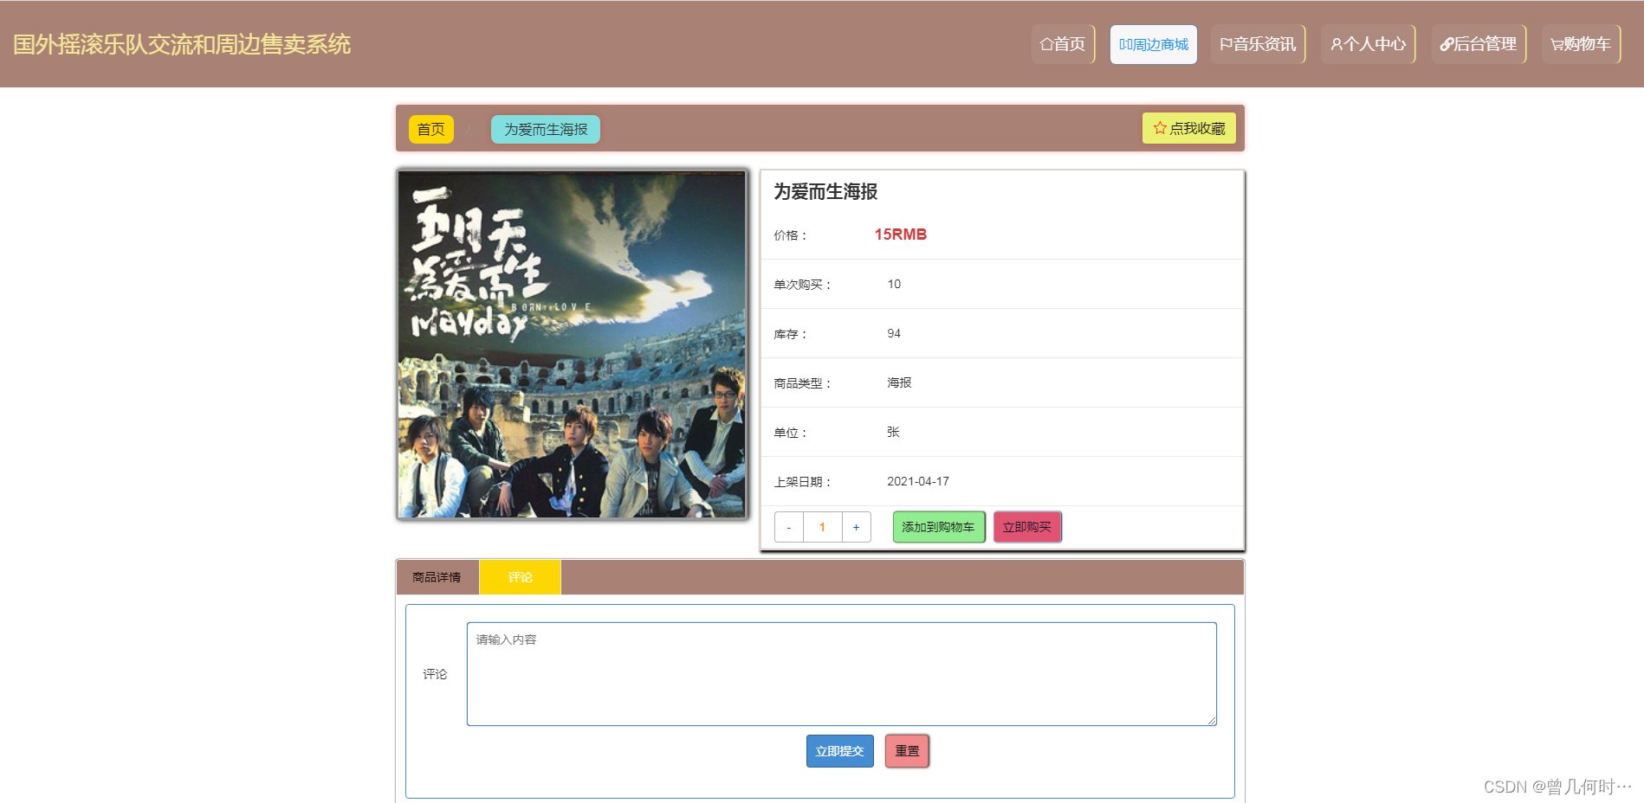Click the product title 为爱而生海报
Viewport: 1644px width, 803px height.
825,191
